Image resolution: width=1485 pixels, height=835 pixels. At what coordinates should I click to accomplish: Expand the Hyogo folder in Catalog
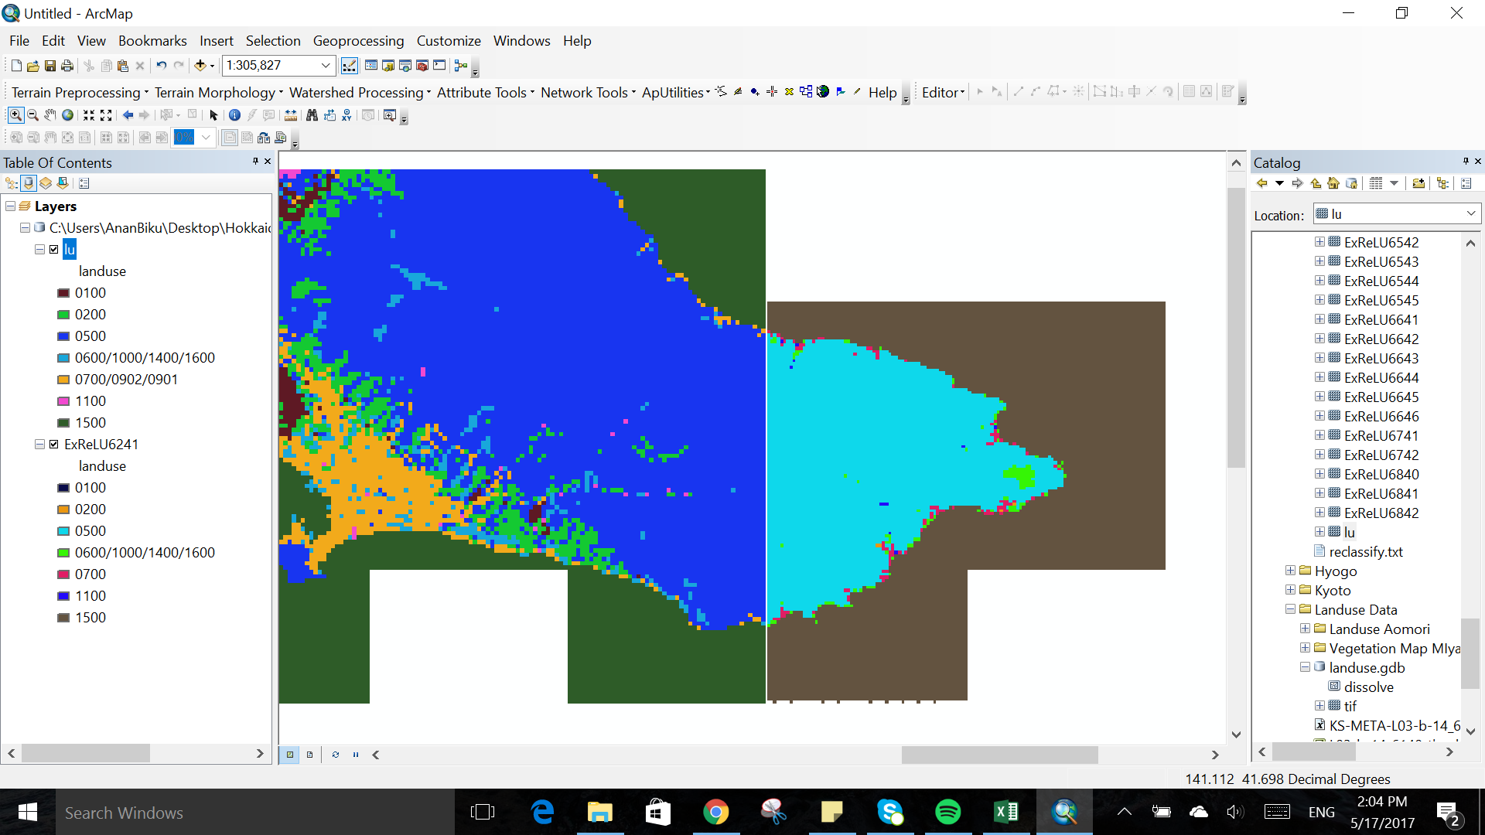1290,571
